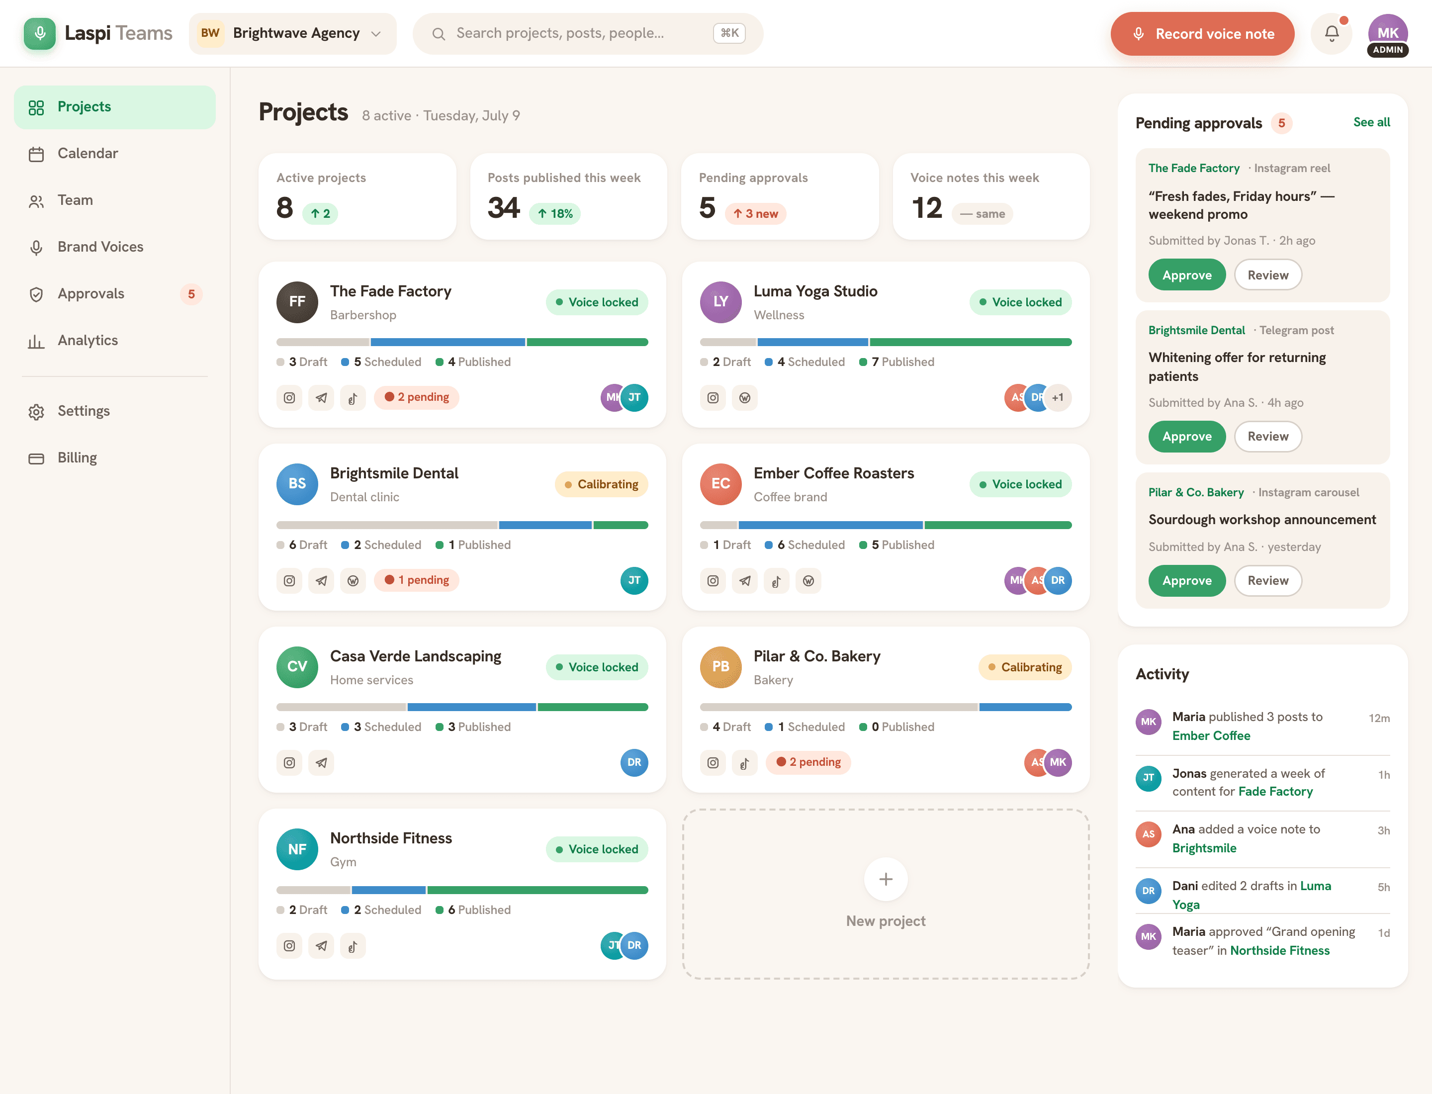Click Telegram icon on Casa Verde Landscaping card
1432x1094 pixels.
pyautogui.click(x=321, y=762)
